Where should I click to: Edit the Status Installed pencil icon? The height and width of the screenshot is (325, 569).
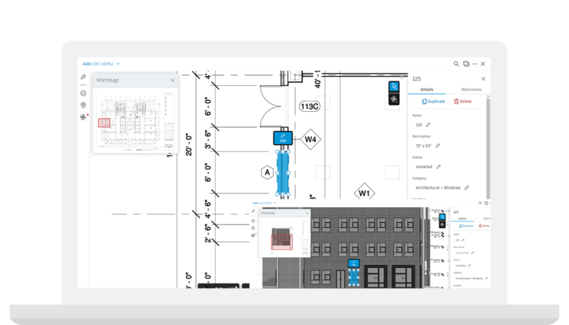click(x=439, y=167)
